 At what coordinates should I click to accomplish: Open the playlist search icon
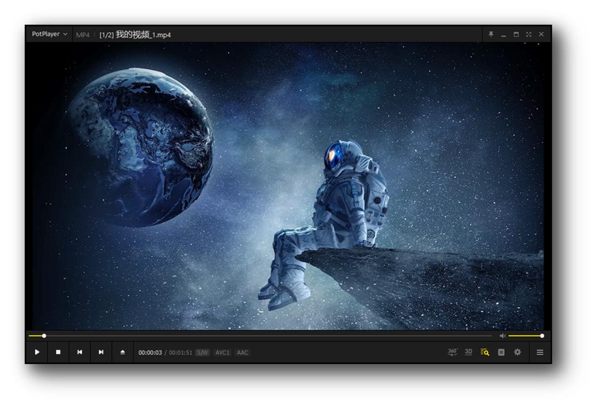[x=485, y=352]
